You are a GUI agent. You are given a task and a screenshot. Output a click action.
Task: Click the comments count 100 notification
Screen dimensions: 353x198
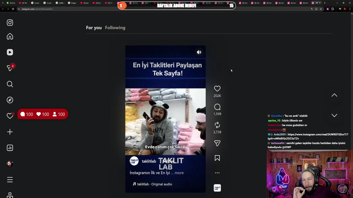click(x=26, y=114)
